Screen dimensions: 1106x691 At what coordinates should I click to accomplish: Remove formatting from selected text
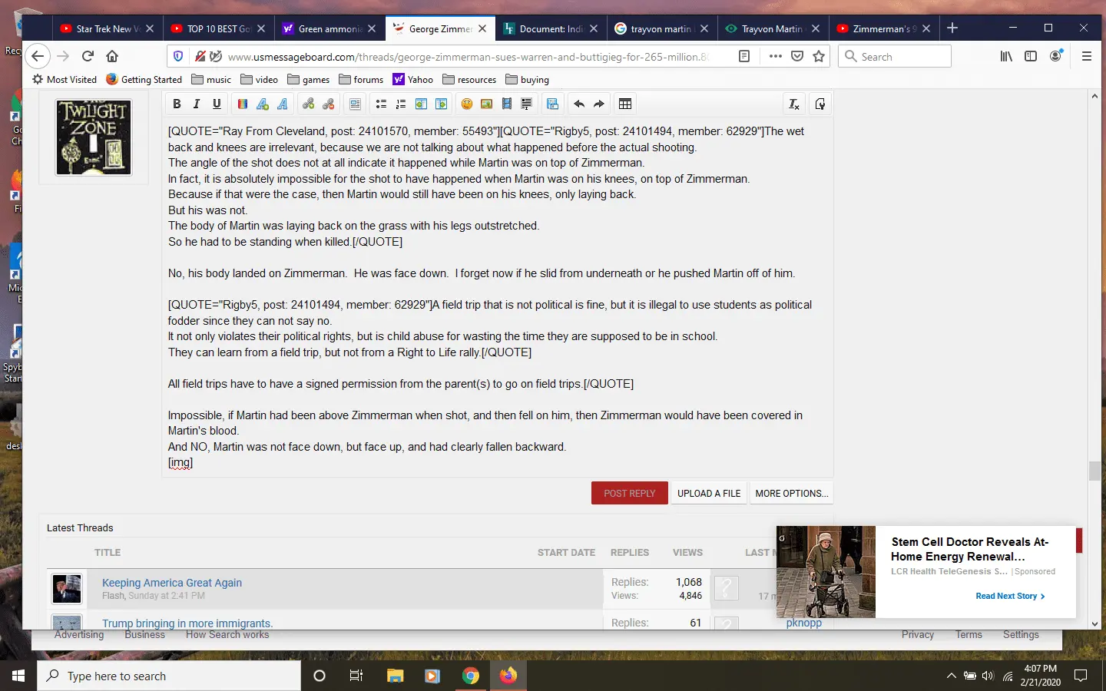[x=794, y=104]
